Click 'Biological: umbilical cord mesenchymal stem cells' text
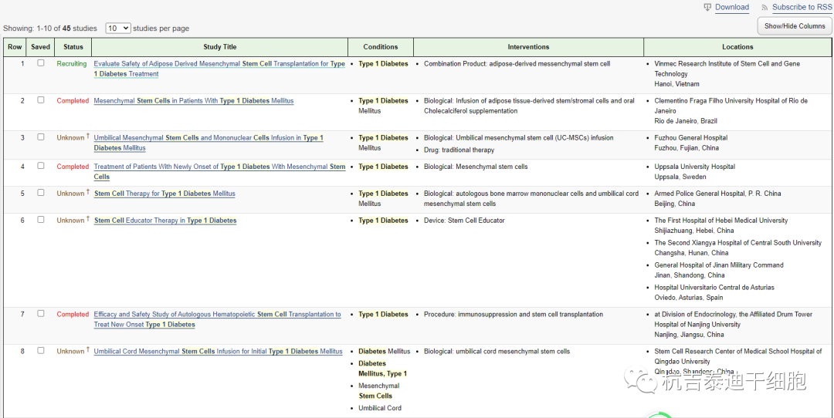The width and height of the screenshot is (834, 418). 497,351
